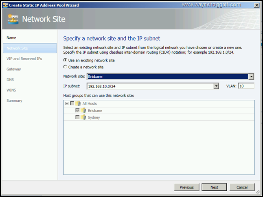
Task: Click the Previous button
Action: 187,187
